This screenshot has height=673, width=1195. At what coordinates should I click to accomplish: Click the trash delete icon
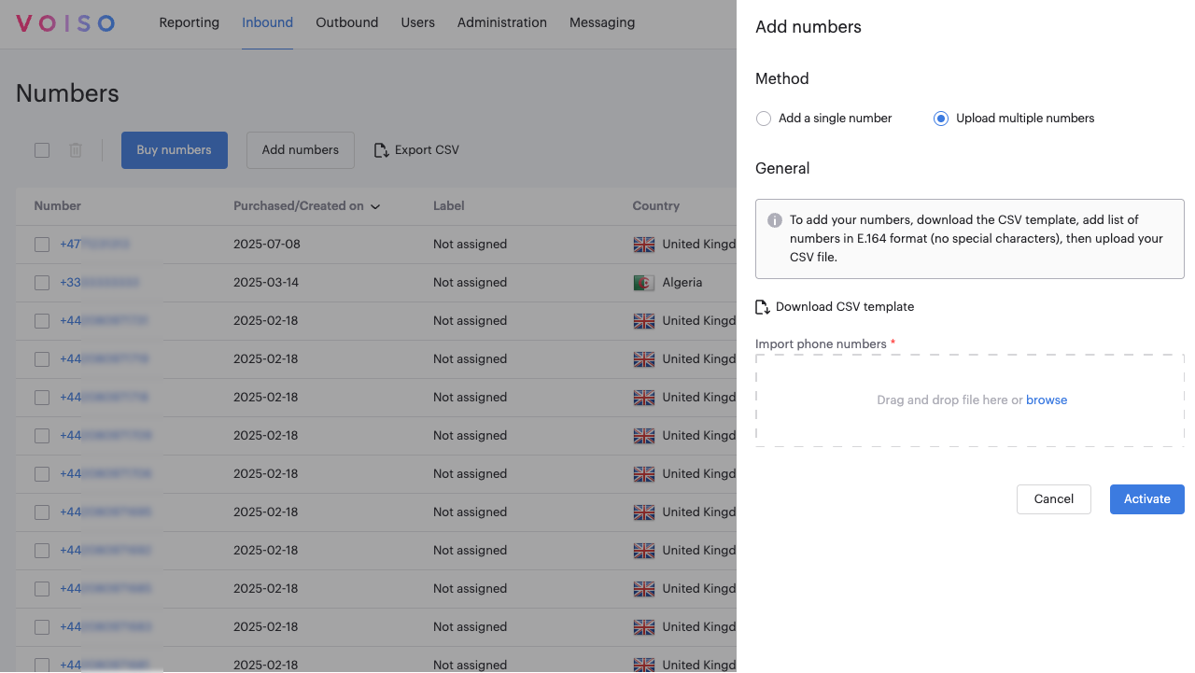(76, 150)
